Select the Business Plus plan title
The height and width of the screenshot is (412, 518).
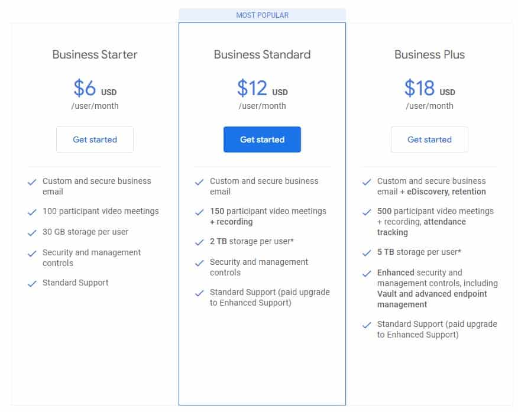click(x=429, y=54)
